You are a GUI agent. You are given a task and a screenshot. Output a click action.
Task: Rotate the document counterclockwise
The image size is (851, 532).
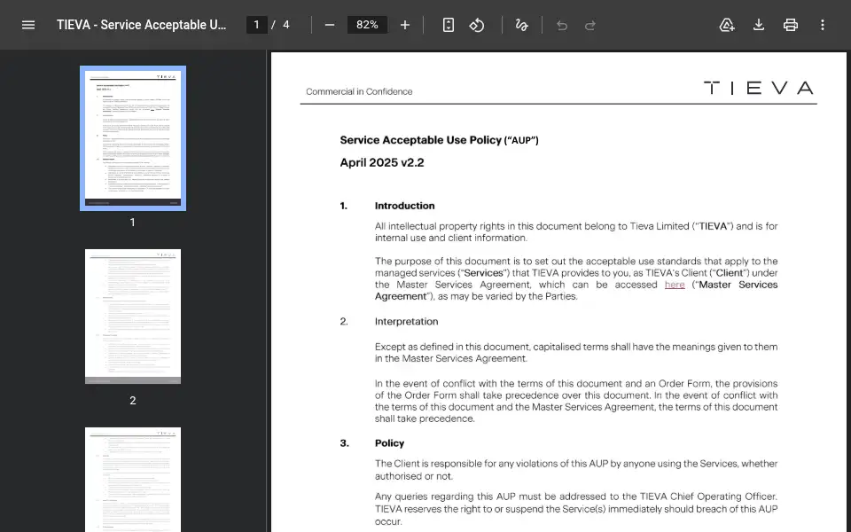477,25
